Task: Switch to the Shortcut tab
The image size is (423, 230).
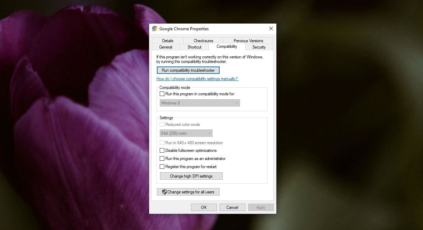Action: (194, 47)
